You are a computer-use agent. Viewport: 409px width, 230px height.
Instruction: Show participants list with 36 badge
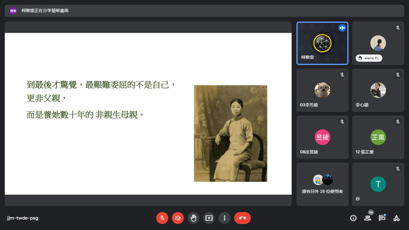coord(368,218)
